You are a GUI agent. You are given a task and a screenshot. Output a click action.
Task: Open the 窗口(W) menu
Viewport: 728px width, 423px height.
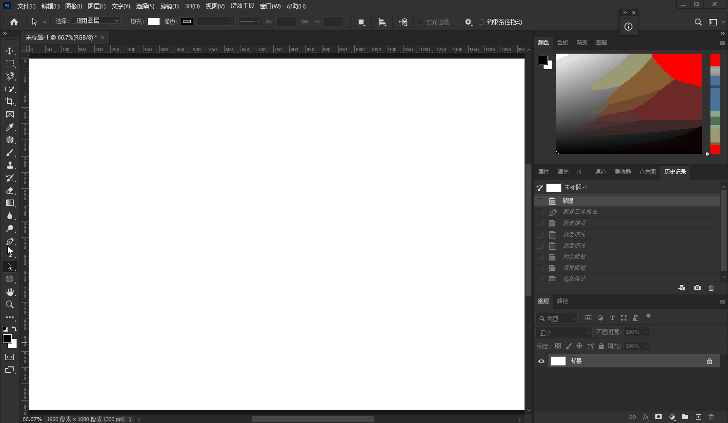(270, 6)
